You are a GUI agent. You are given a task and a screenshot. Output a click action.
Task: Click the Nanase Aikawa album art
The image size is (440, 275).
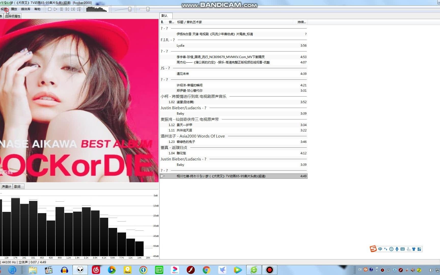pyautogui.click(x=79, y=101)
